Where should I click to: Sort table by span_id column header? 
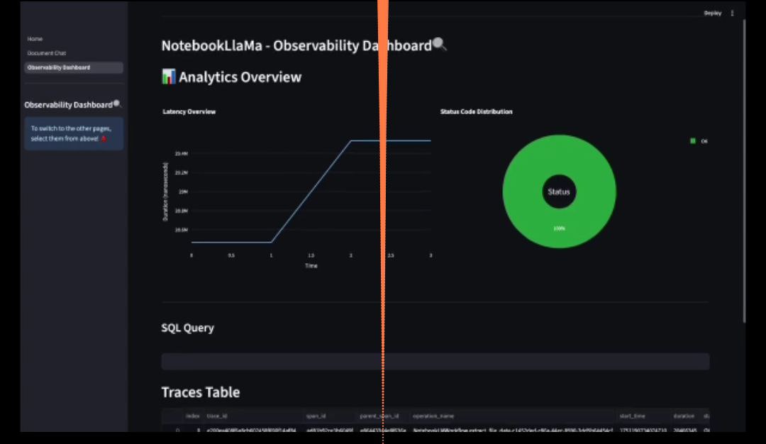[x=316, y=416]
